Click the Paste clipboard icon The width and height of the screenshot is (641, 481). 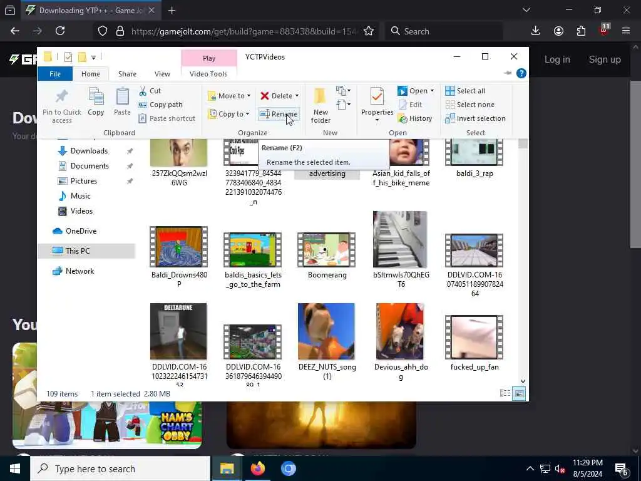click(x=122, y=96)
